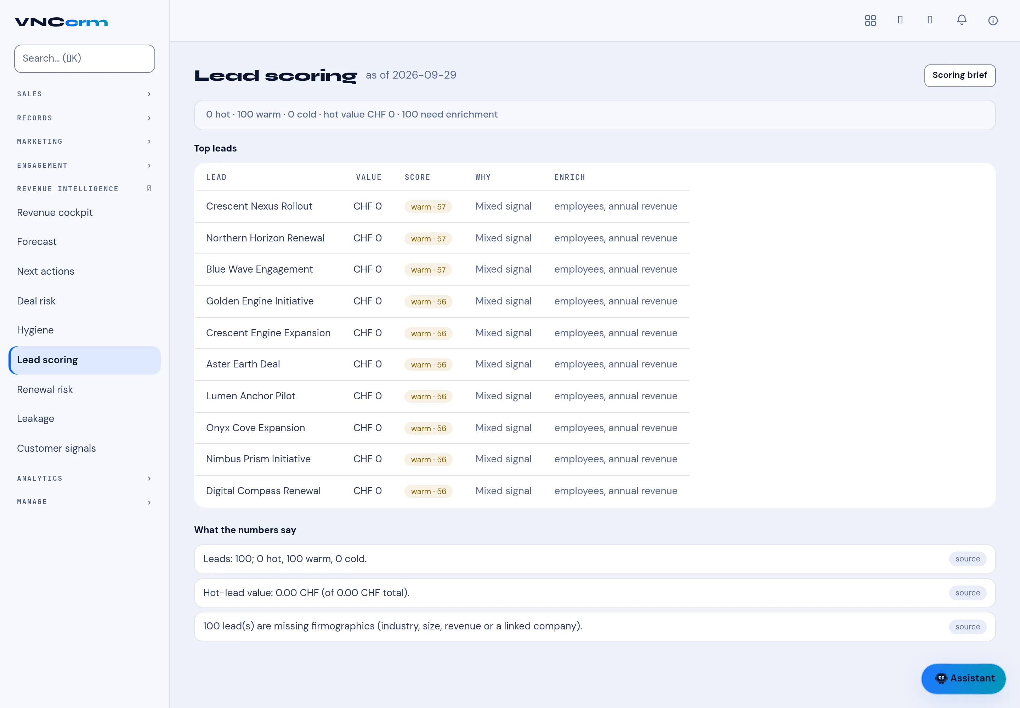Open Lumen Anchor Pilot lead
Viewport: 1020px width, 708px height.
(250, 396)
